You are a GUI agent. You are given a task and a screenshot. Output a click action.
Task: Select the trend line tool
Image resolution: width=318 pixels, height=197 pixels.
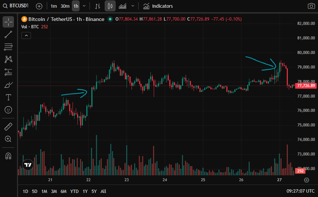(8, 35)
